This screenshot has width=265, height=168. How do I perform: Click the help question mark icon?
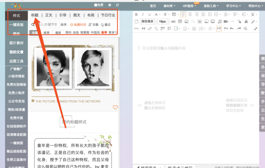tap(110, 5)
